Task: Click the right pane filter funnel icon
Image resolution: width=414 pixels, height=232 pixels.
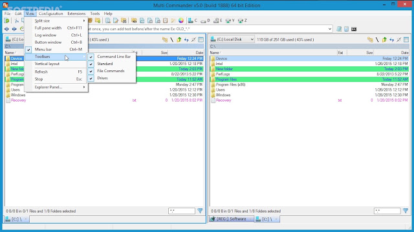Action: pos(406,211)
